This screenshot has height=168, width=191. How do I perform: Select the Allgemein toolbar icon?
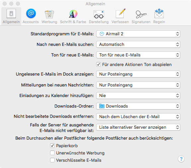click(11, 16)
